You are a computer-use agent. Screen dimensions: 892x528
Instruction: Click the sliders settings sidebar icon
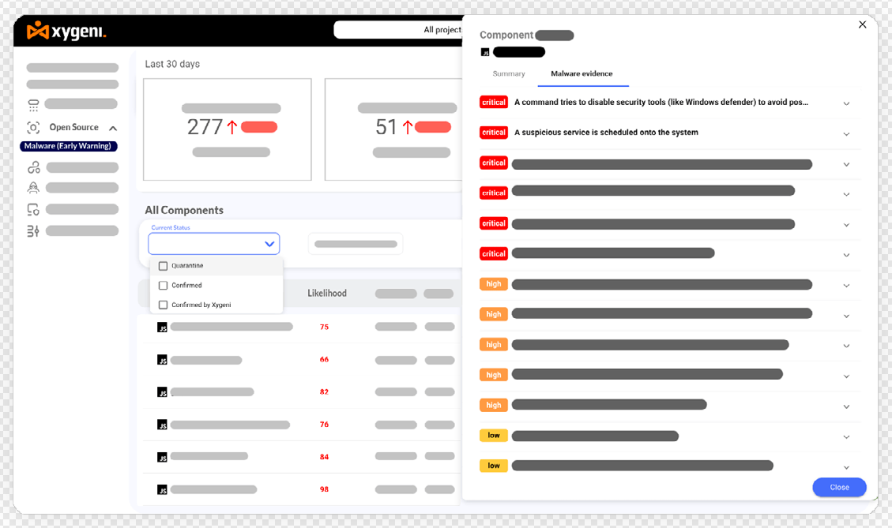coord(33,231)
